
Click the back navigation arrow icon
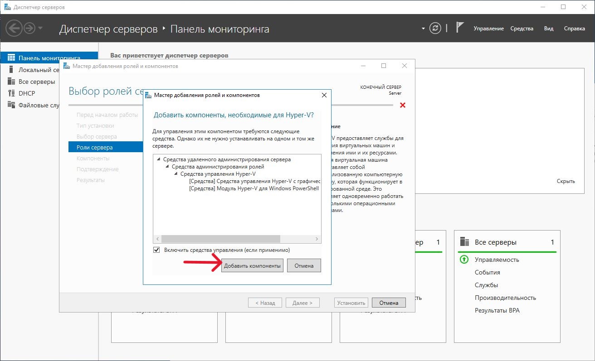14,29
